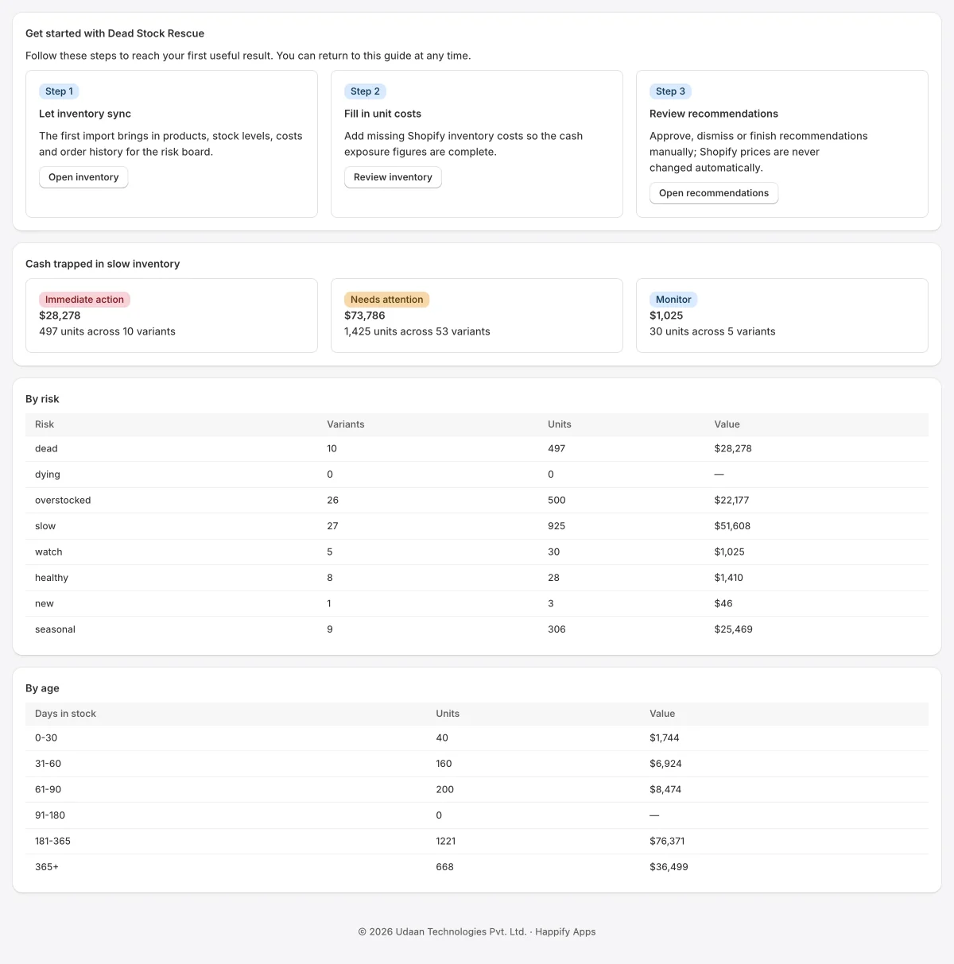Click the "Let inventory sync" heading
The image size is (954, 964).
tap(85, 114)
